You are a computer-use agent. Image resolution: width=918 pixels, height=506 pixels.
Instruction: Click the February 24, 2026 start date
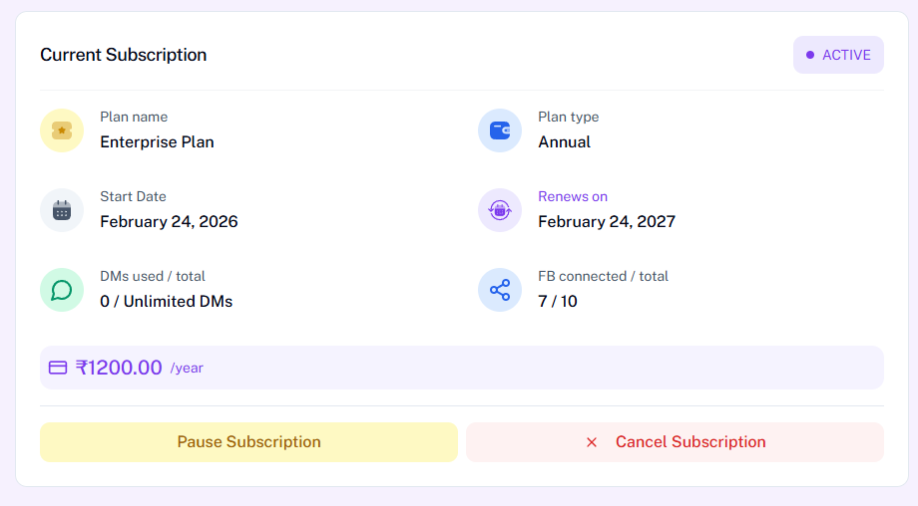(169, 221)
